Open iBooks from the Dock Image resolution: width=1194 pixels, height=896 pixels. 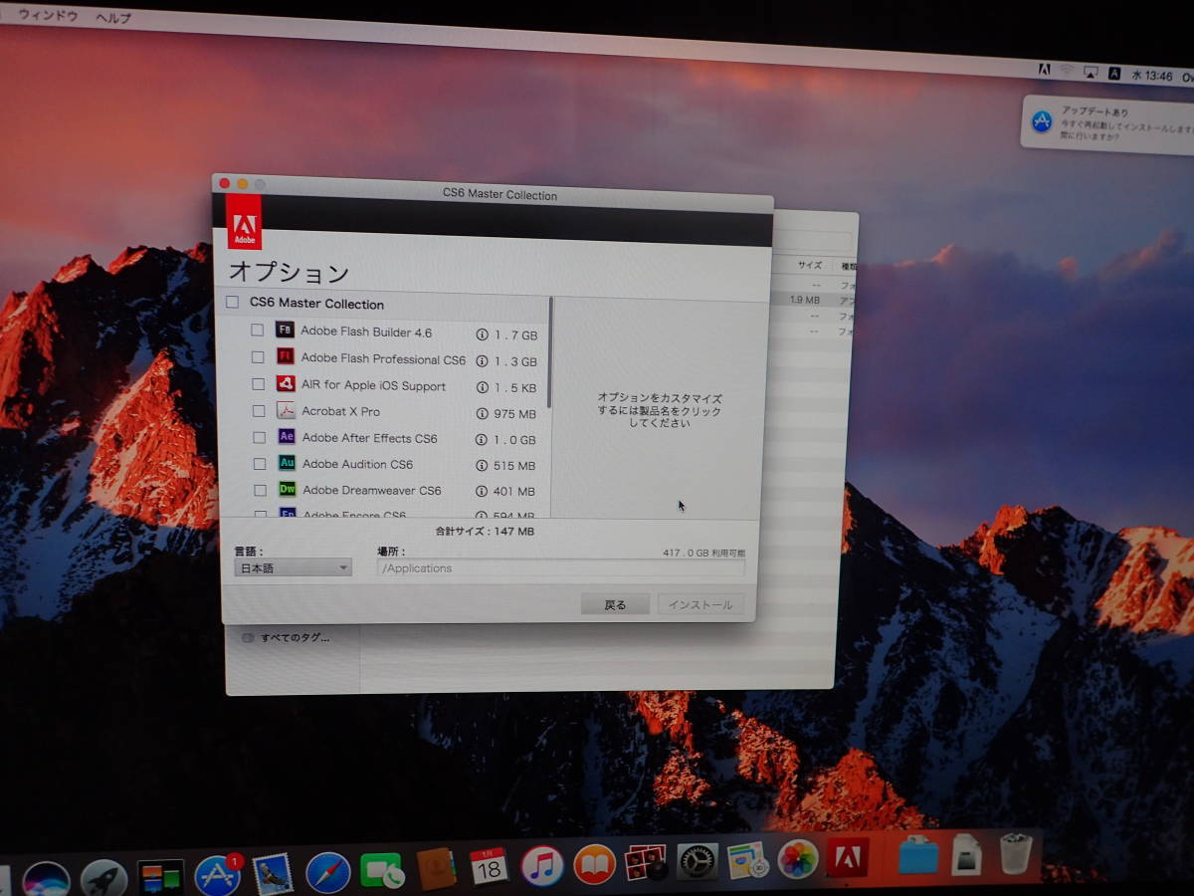[x=594, y=863]
